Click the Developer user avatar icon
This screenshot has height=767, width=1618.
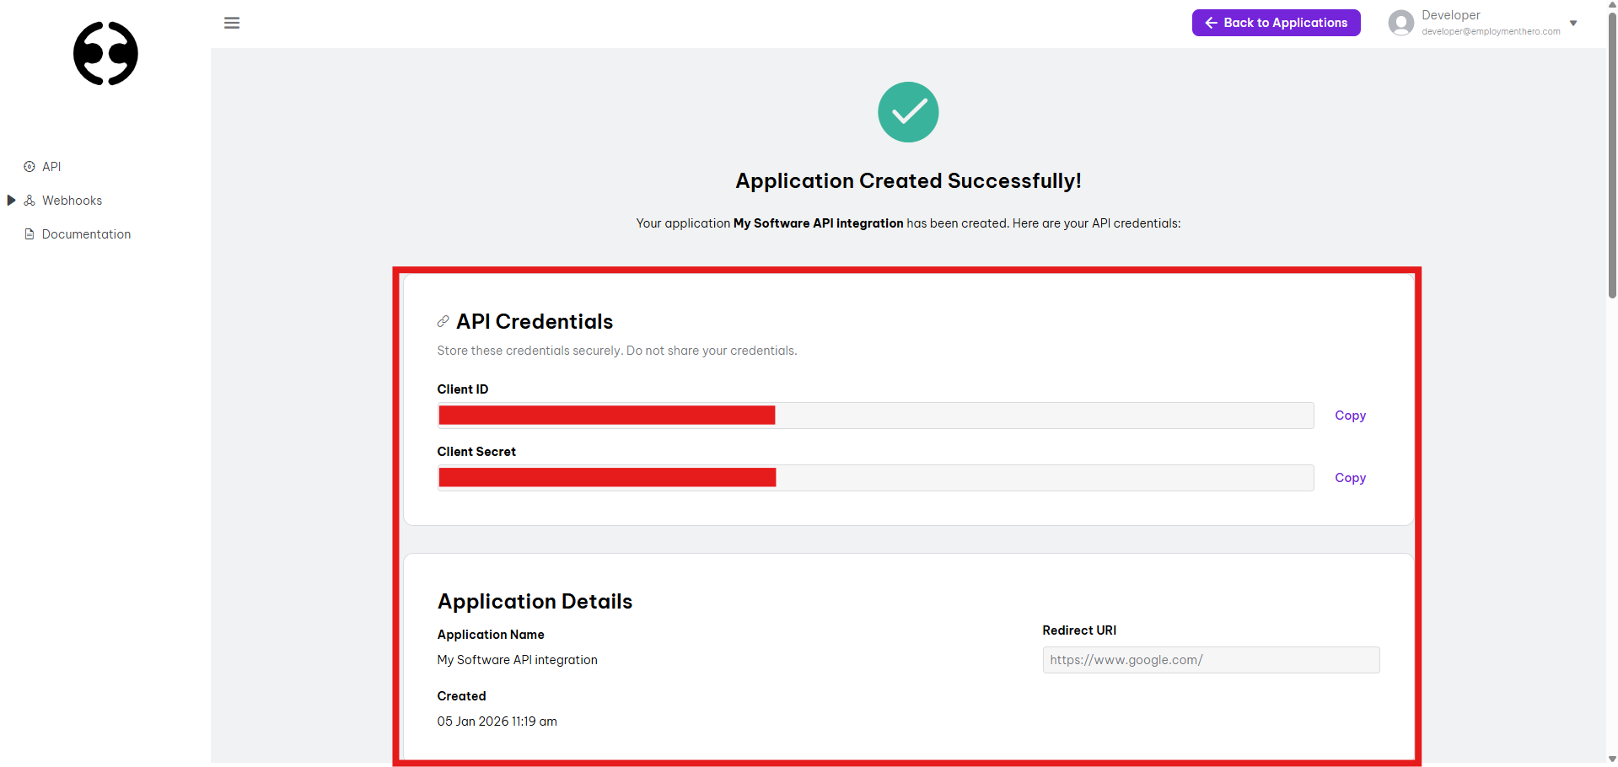1400,23
